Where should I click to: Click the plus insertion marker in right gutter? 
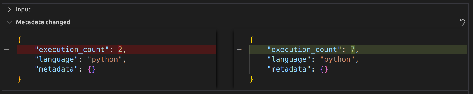pos(239,50)
